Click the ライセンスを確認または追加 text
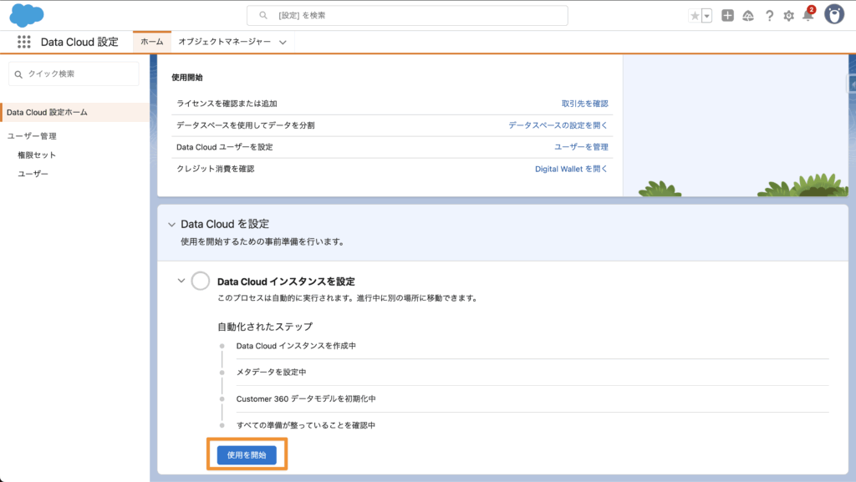This screenshot has width=856, height=482. coord(227,104)
